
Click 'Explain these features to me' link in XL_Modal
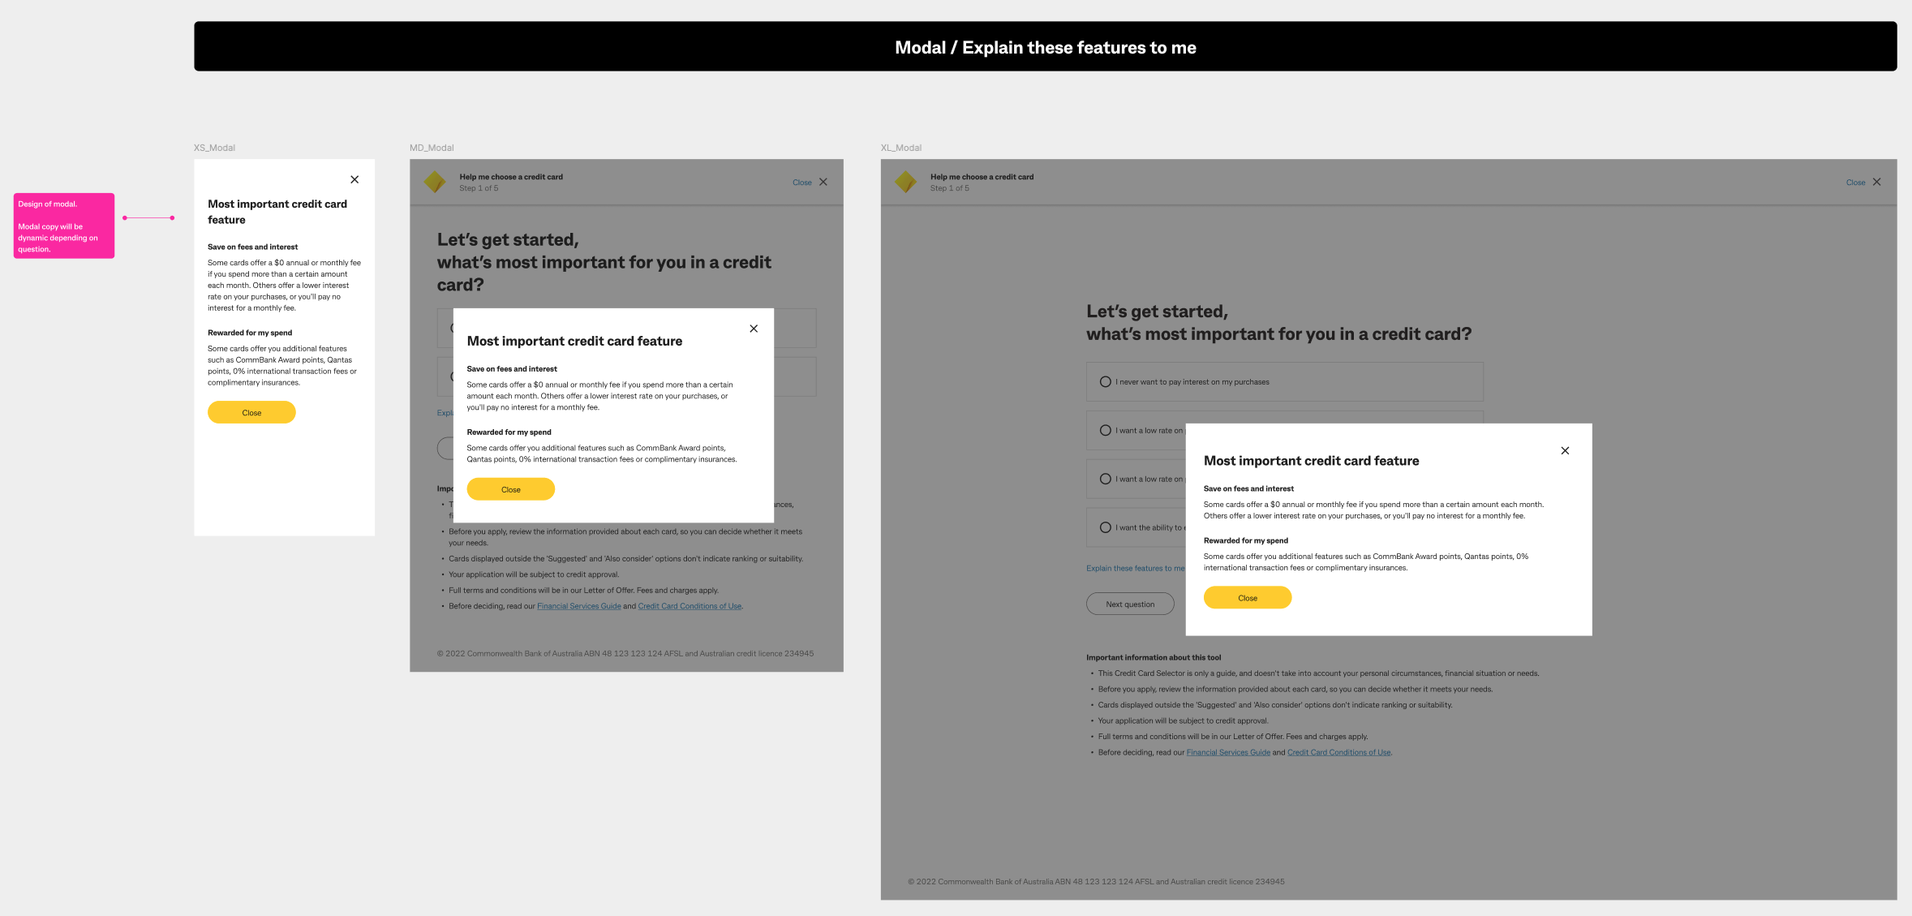tap(1136, 568)
